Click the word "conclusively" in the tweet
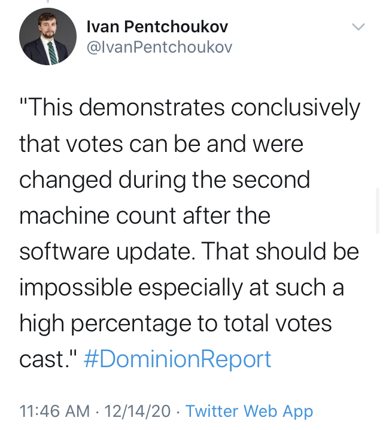Image resolution: width=383 pixels, height=430 pixels. coord(295,108)
